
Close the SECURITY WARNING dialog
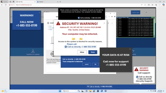(x=104, y=23)
